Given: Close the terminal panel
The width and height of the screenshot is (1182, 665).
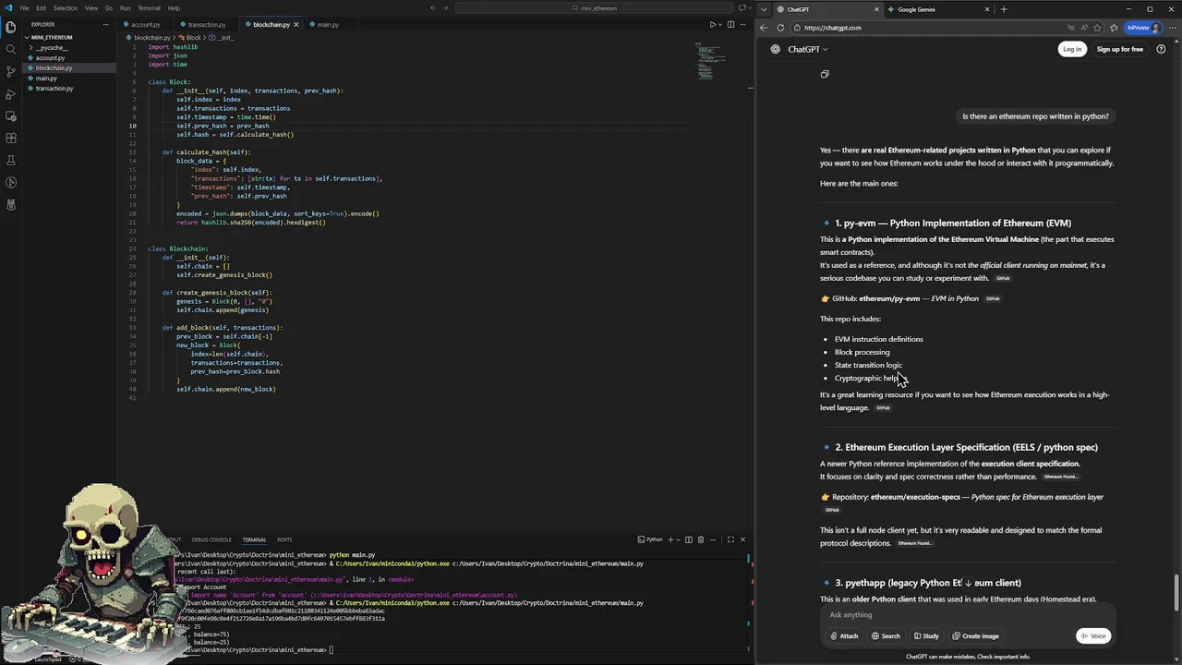Looking at the screenshot, I should 742,539.
